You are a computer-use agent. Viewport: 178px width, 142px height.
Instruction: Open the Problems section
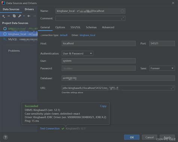pos(14,51)
